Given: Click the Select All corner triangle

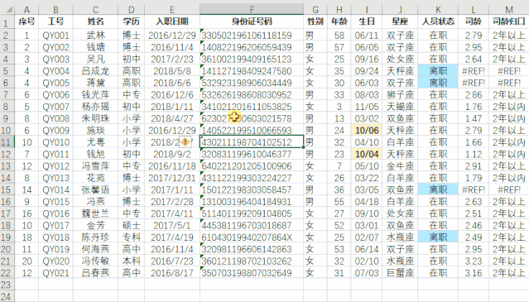Looking at the screenshot, I should [8, 9].
